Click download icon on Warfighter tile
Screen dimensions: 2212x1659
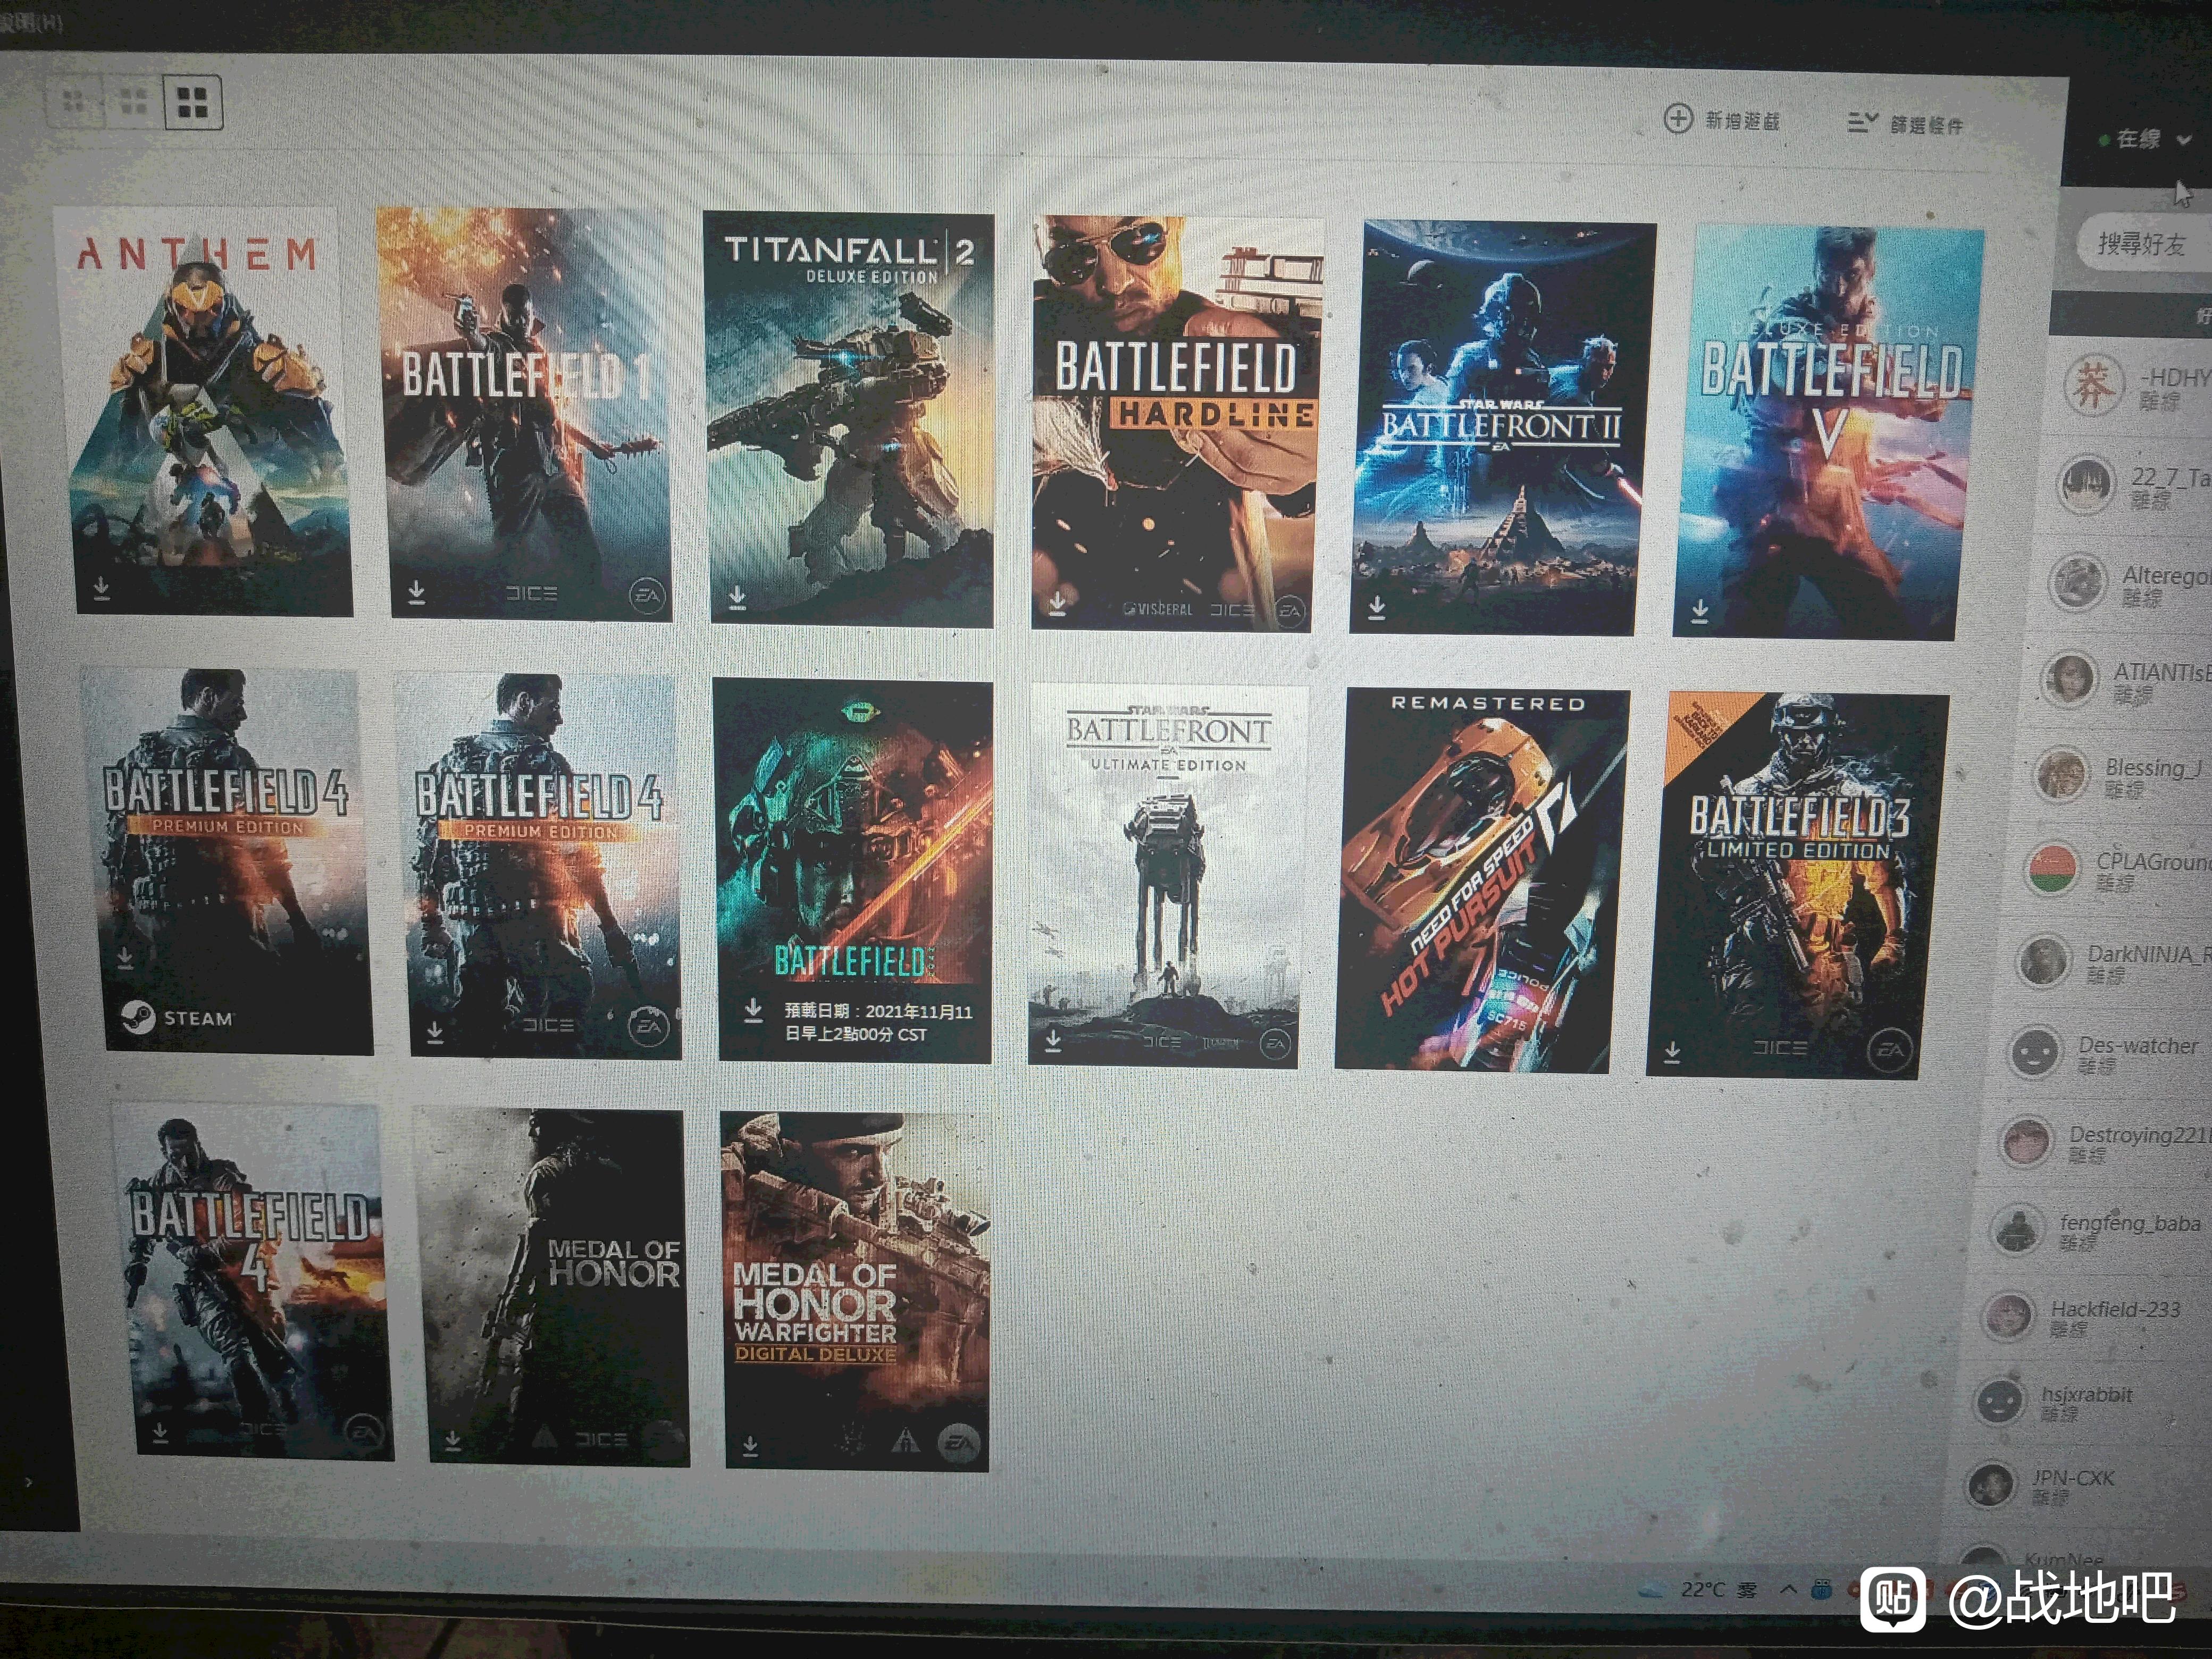pyautogui.click(x=750, y=1445)
